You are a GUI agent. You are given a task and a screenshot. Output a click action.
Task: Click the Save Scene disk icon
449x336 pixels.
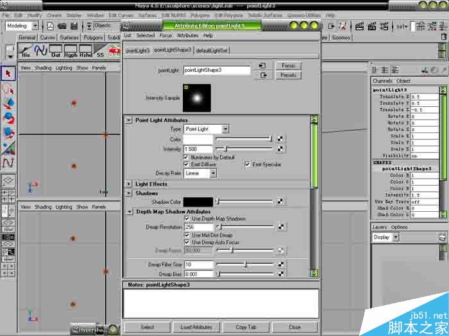(x=74, y=26)
